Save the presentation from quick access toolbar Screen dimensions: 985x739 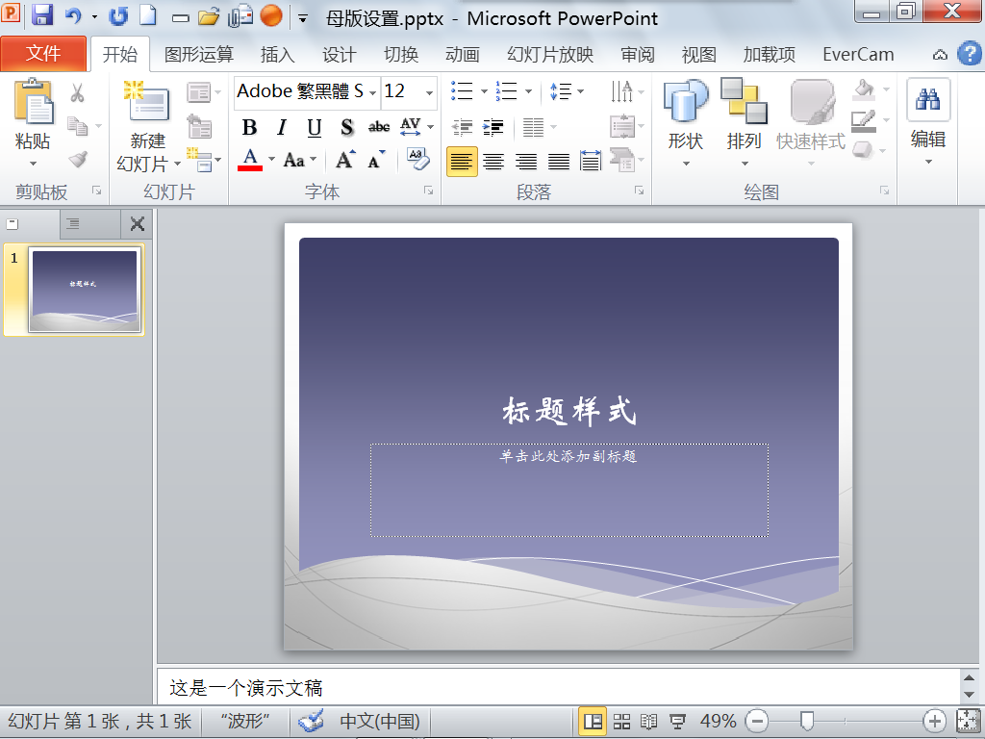42,13
